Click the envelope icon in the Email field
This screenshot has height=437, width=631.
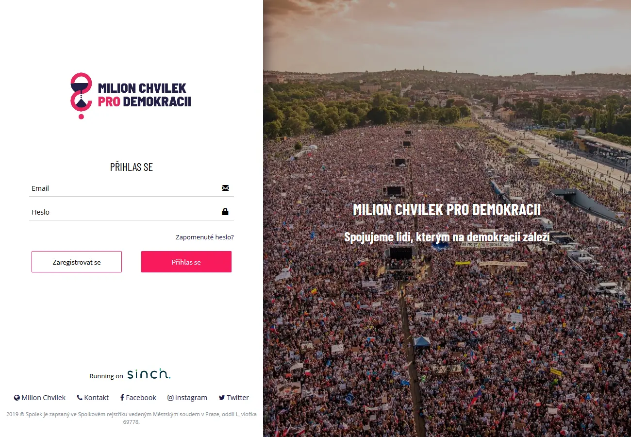[x=225, y=188]
